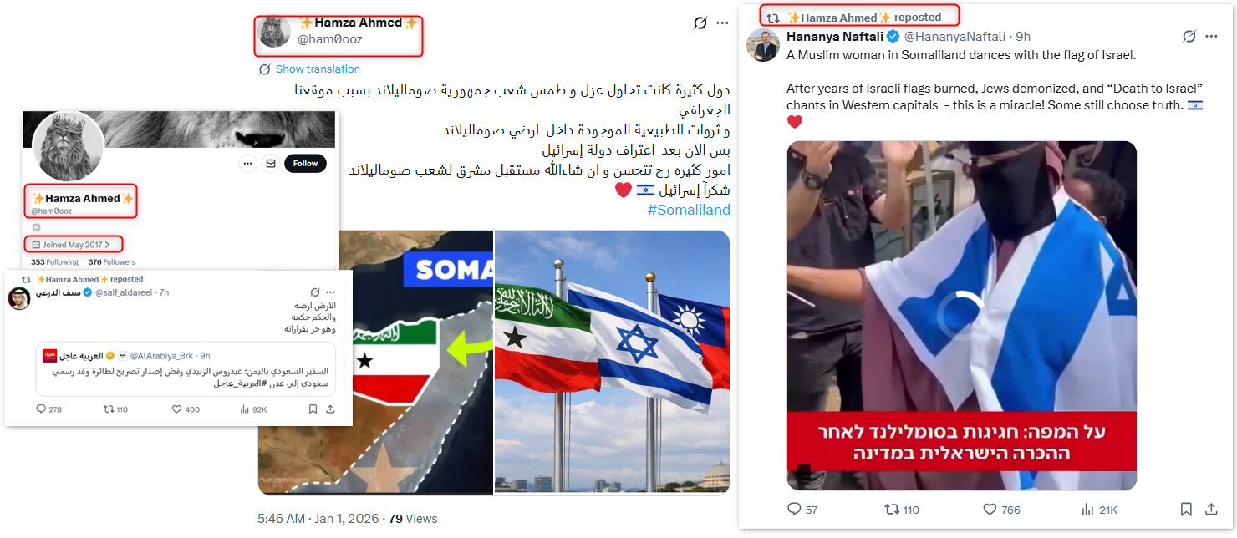
Task: Open Grok icon on Hamza Ahmed's main post
Action: [x=700, y=23]
